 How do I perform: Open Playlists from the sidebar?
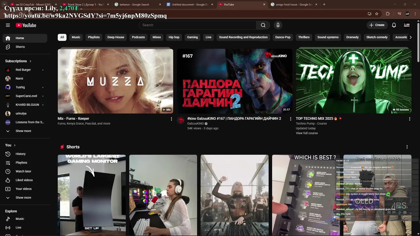click(25, 163)
